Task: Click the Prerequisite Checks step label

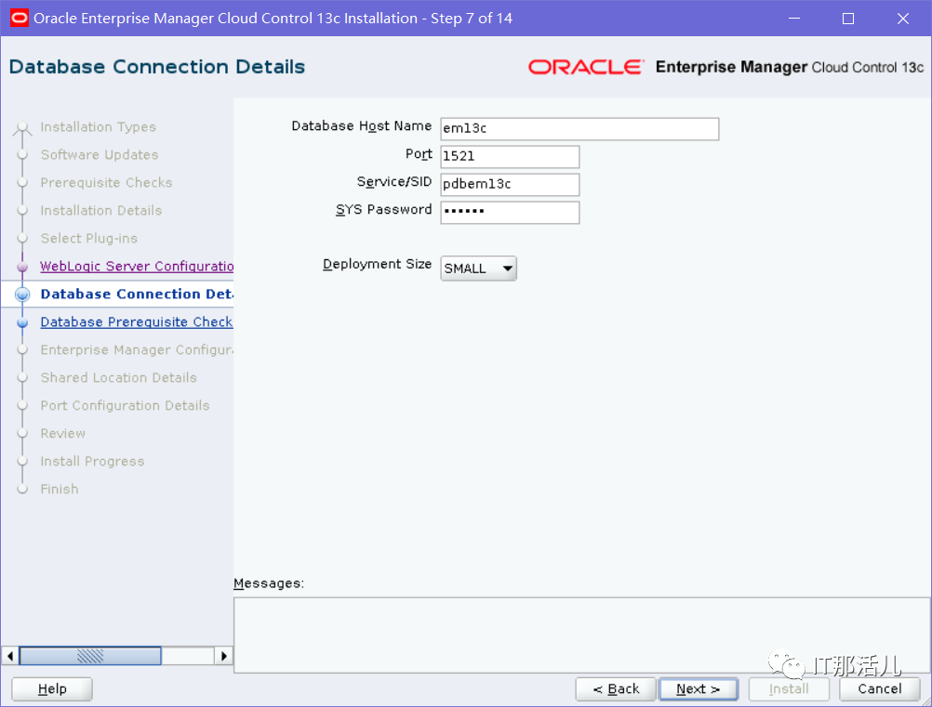Action: tap(106, 183)
